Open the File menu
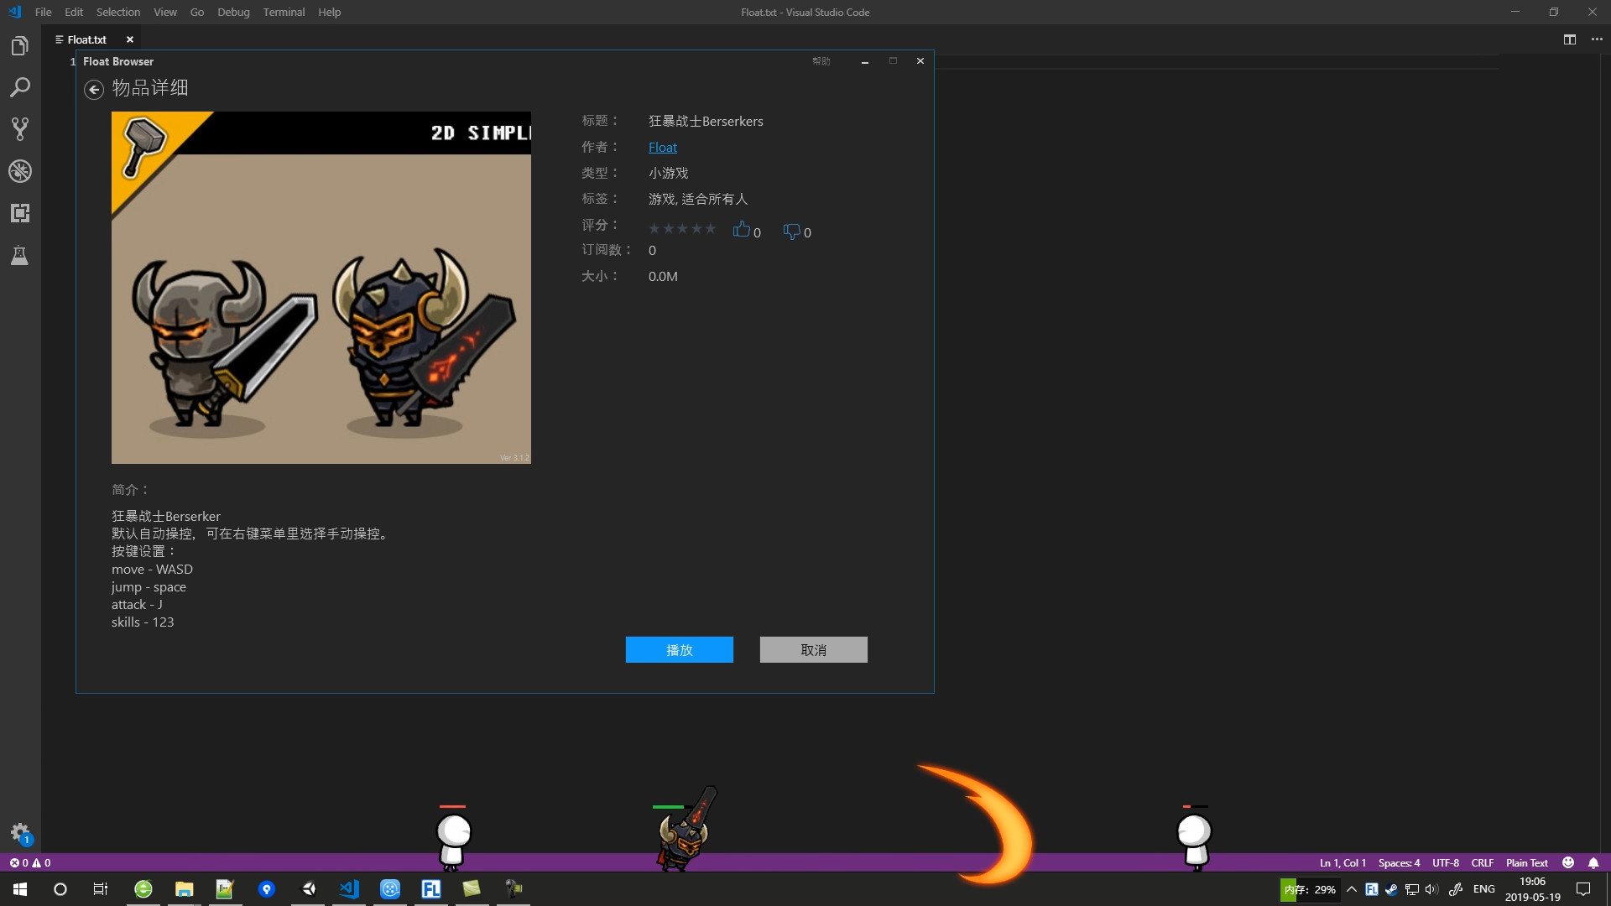Image resolution: width=1611 pixels, height=906 pixels. click(x=43, y=12)
